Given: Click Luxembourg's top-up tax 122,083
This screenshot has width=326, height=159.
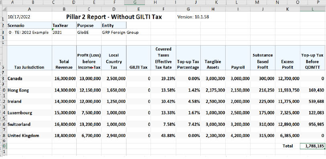Looking at the screenshot, I should click(x=312, y=113).
